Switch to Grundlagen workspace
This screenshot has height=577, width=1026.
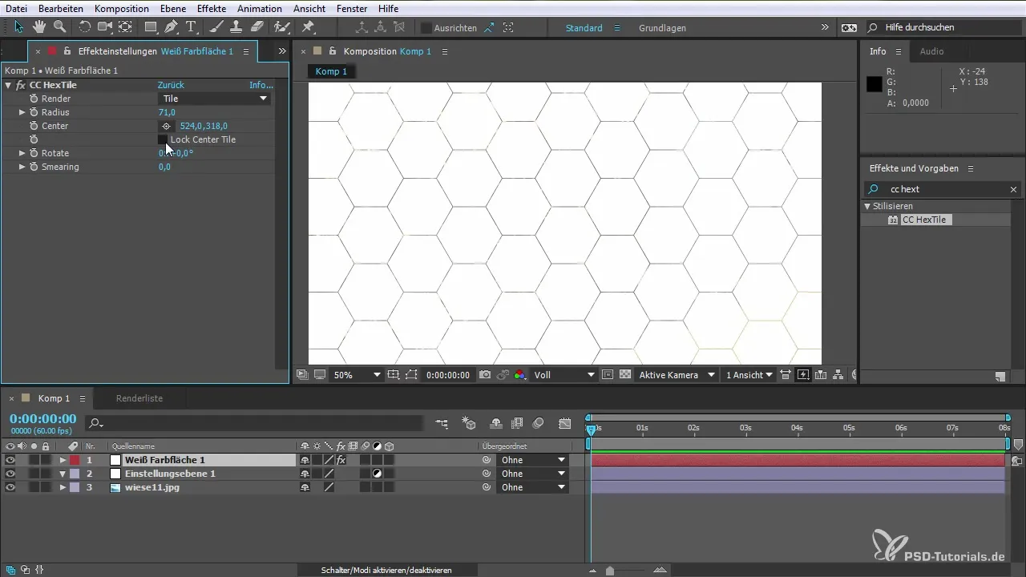coord(664,28)
